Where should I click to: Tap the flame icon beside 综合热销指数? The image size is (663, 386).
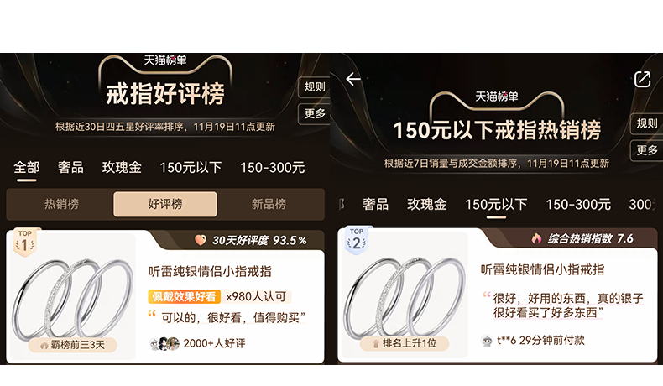[x=536, y=239]
